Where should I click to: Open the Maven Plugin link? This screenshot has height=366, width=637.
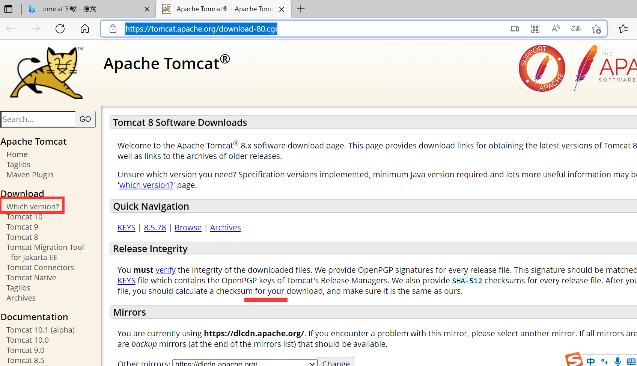point(30,175)
